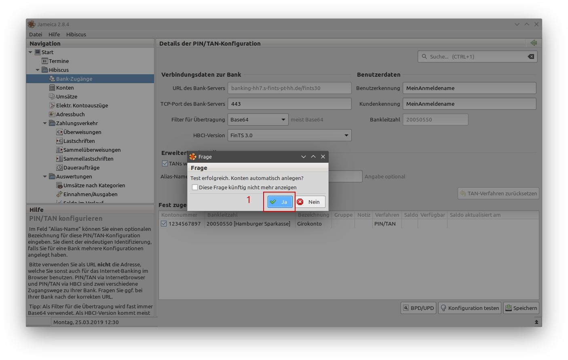Click the Konten icon in navigation tree
The height and width of the screenshot is (360, 568).
click(52, 88)
